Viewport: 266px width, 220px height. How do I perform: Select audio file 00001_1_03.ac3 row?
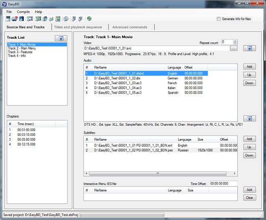tap(146, 83)
